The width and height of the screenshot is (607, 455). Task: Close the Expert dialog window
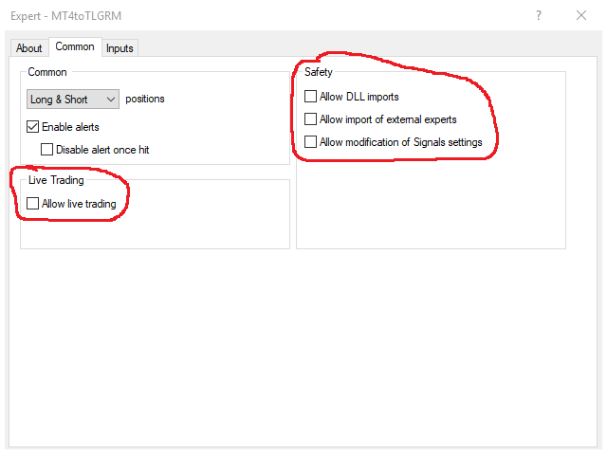click(x=581, y=15)
